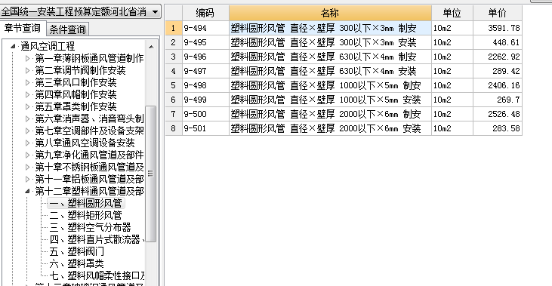Click the 单价 column header
The height and width of the screenshot is (286, 552).
[x=498, y=13]
